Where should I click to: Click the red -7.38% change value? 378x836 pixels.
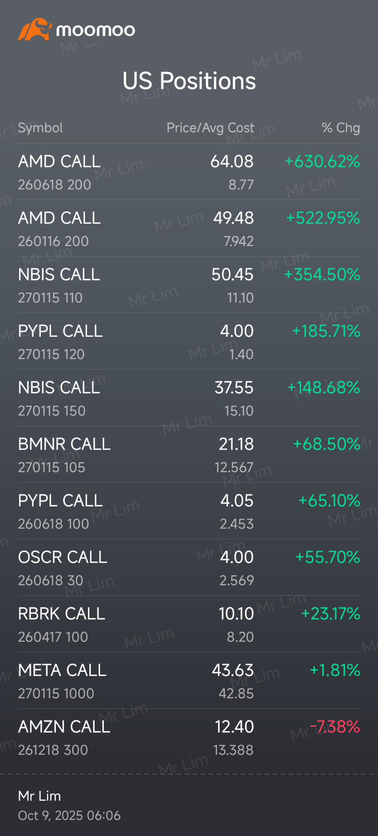(x=335, y=727)
